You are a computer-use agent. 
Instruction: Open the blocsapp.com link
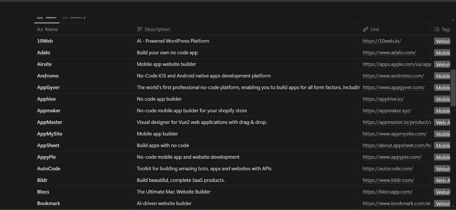[x=387, y=192]
